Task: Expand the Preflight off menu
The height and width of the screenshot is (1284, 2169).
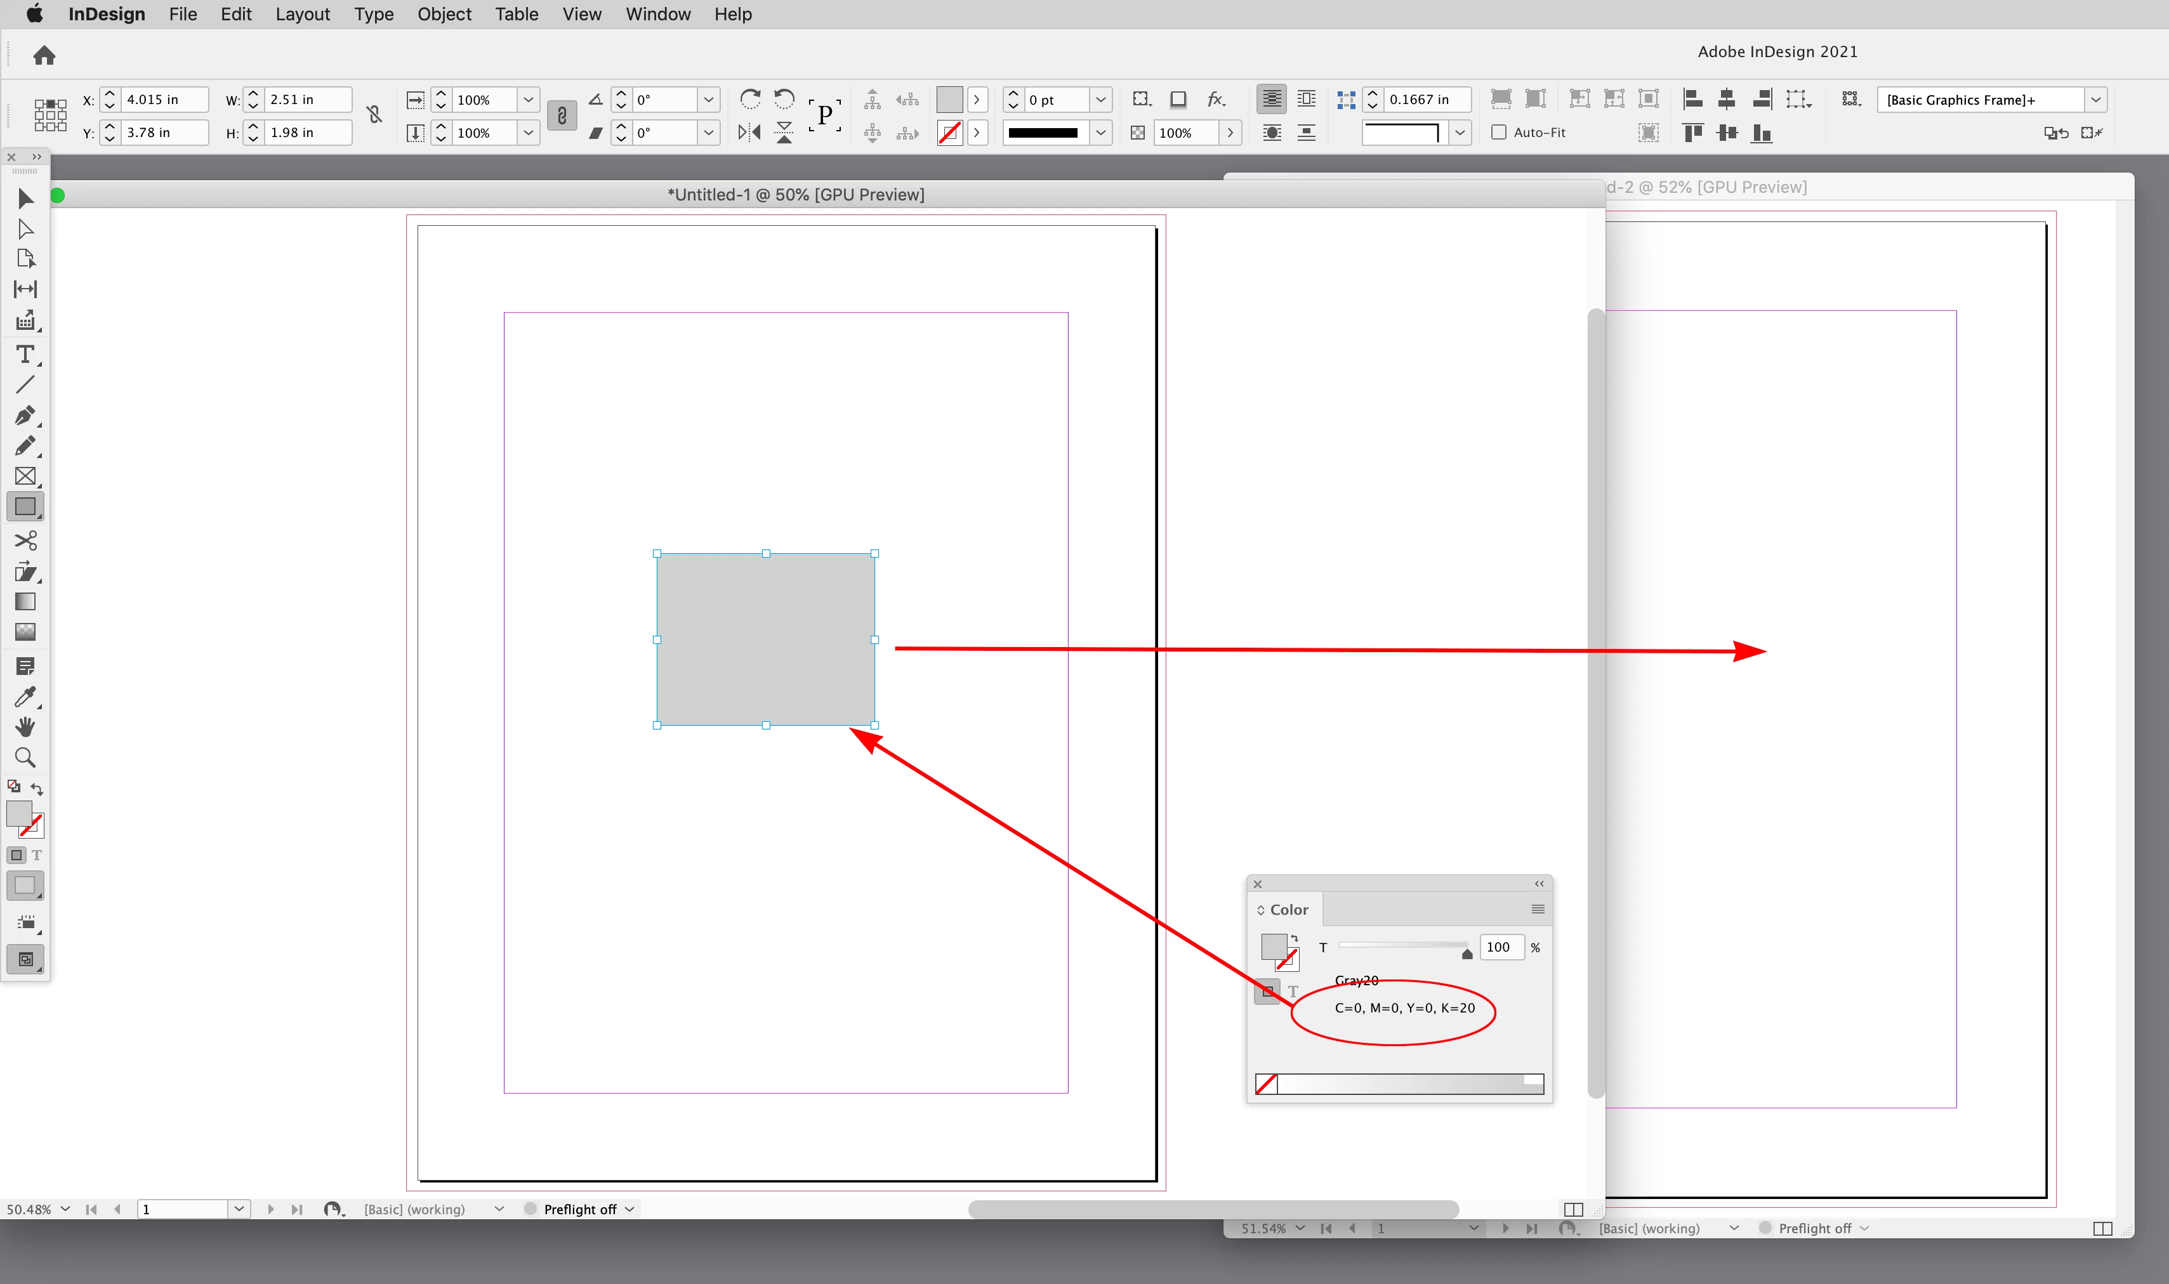Action: [x=630, y=1210]
